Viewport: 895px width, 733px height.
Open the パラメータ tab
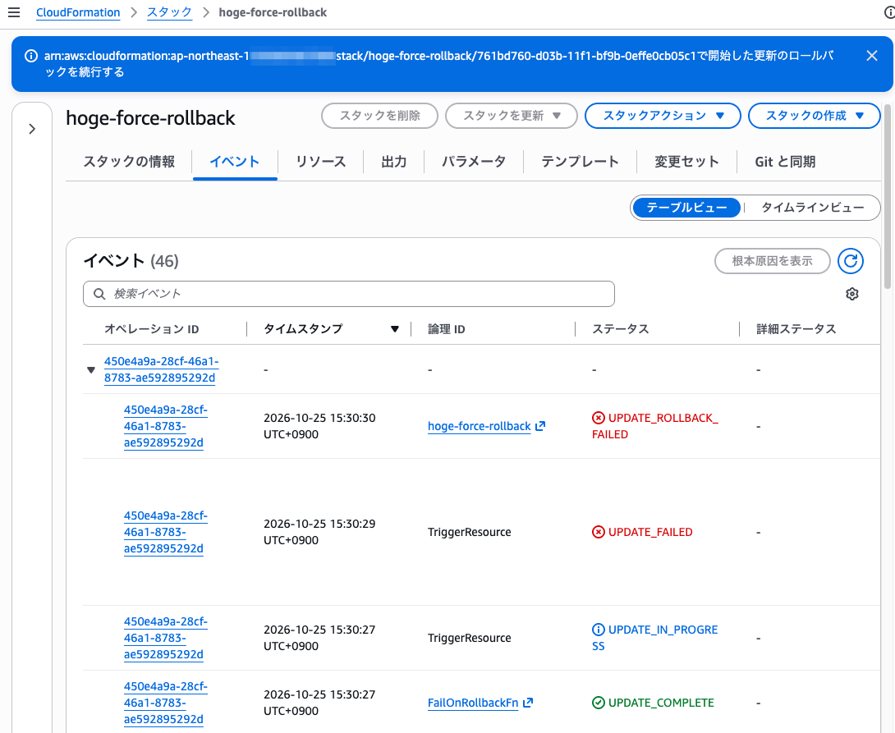pos(474,162)
